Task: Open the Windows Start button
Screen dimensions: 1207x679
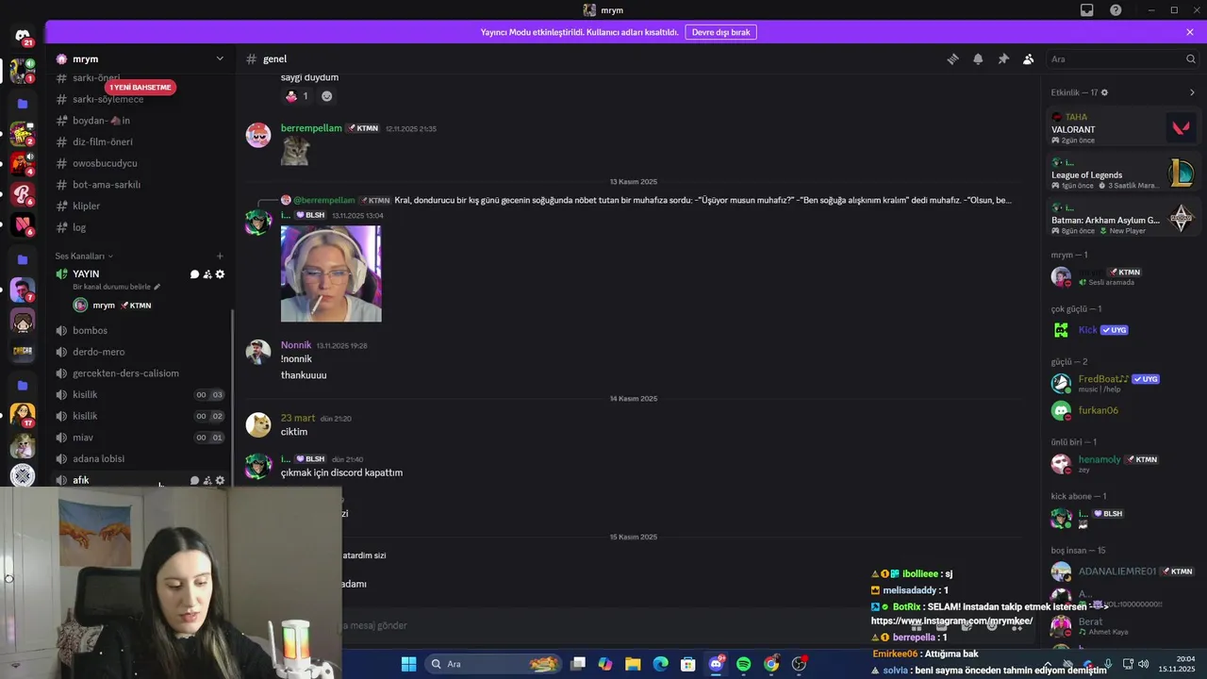Action: coord(408,664)
